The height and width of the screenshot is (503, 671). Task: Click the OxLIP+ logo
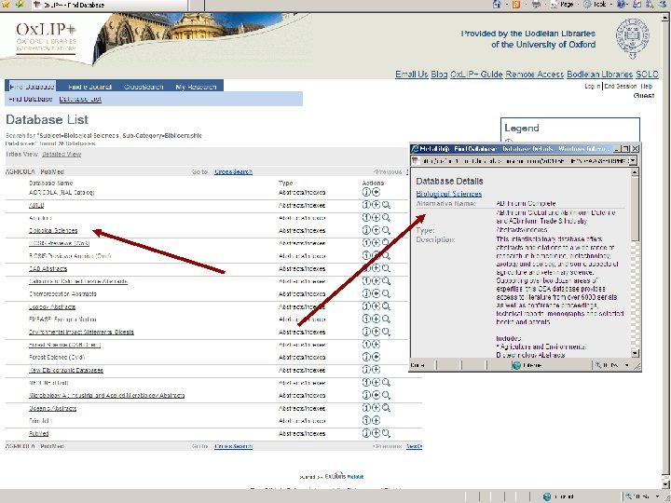click(x=47, y=37)
